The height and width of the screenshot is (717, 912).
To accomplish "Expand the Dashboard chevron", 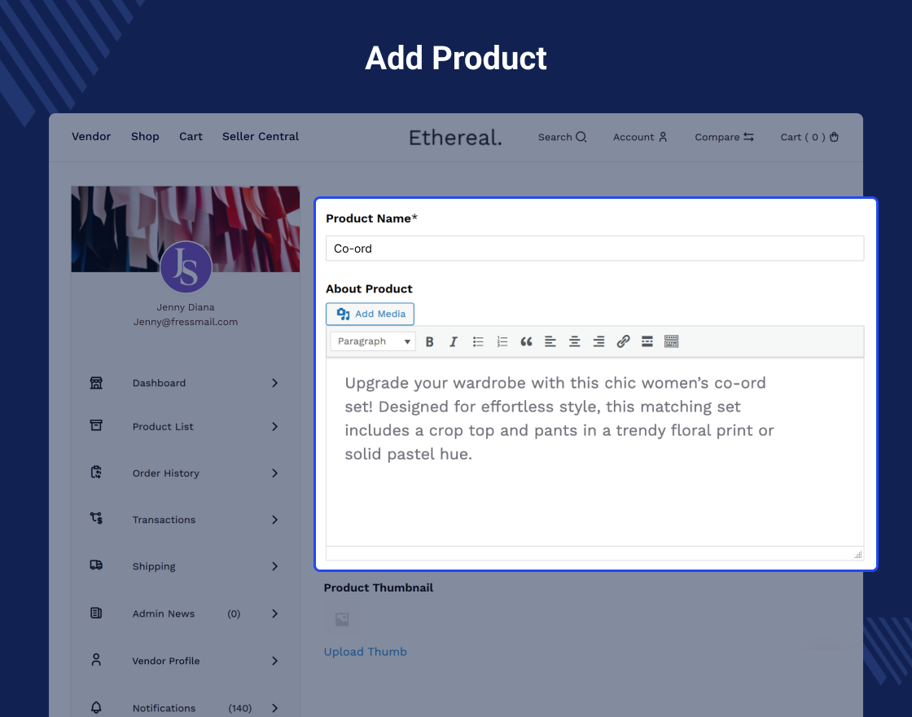I will (x=274, y=383).
